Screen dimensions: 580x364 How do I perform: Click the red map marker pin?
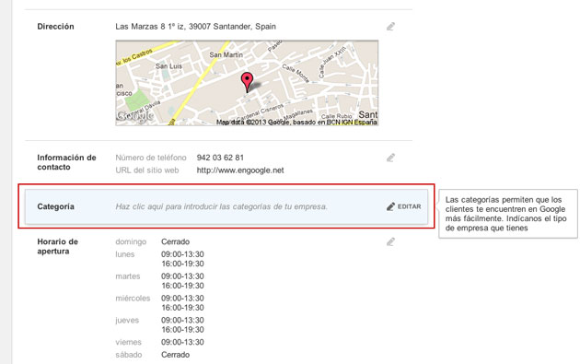[247, 82]
